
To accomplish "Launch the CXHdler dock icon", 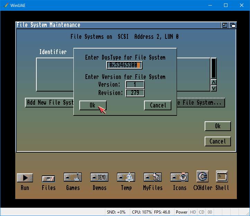I will pos(203,177).
